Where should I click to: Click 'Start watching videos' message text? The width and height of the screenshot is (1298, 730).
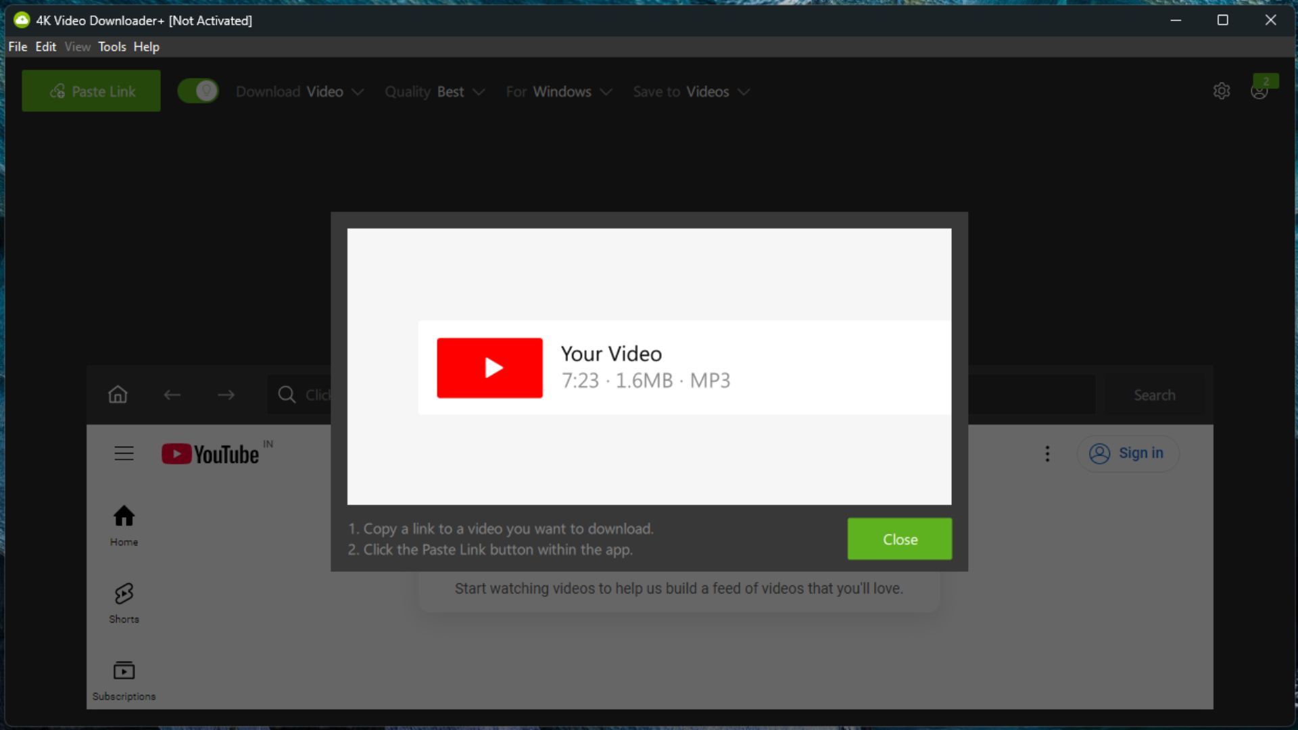click(679, 589)
